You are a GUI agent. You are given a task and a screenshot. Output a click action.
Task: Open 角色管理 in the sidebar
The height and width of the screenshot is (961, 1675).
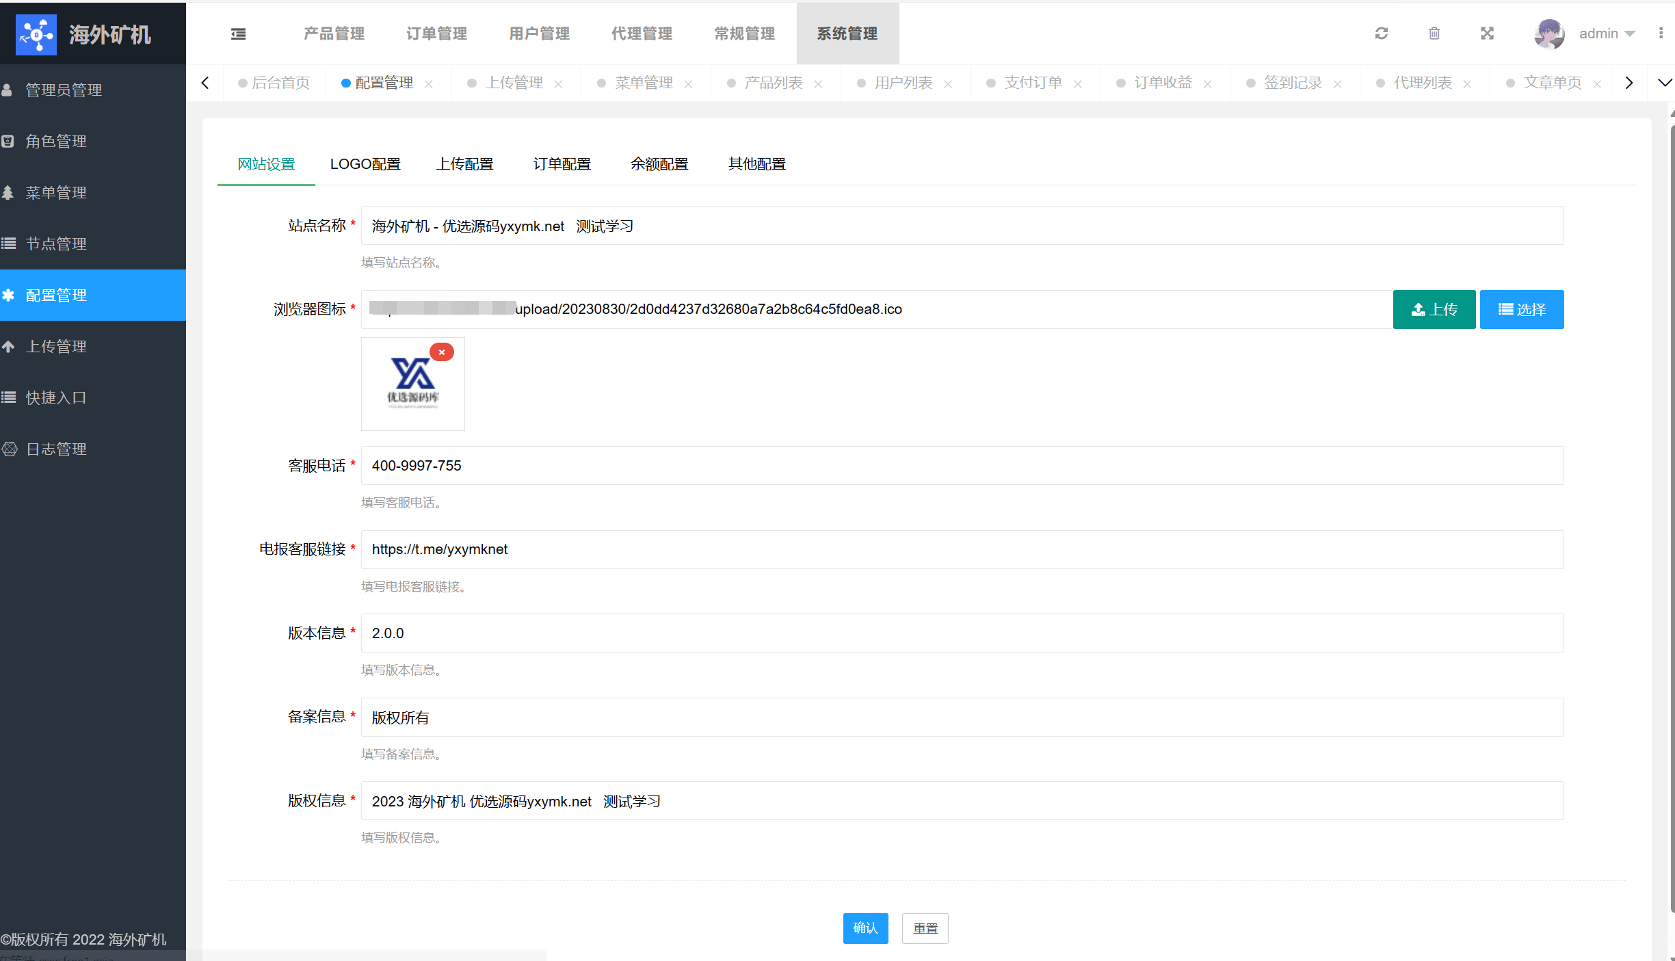tap(93, 141)
